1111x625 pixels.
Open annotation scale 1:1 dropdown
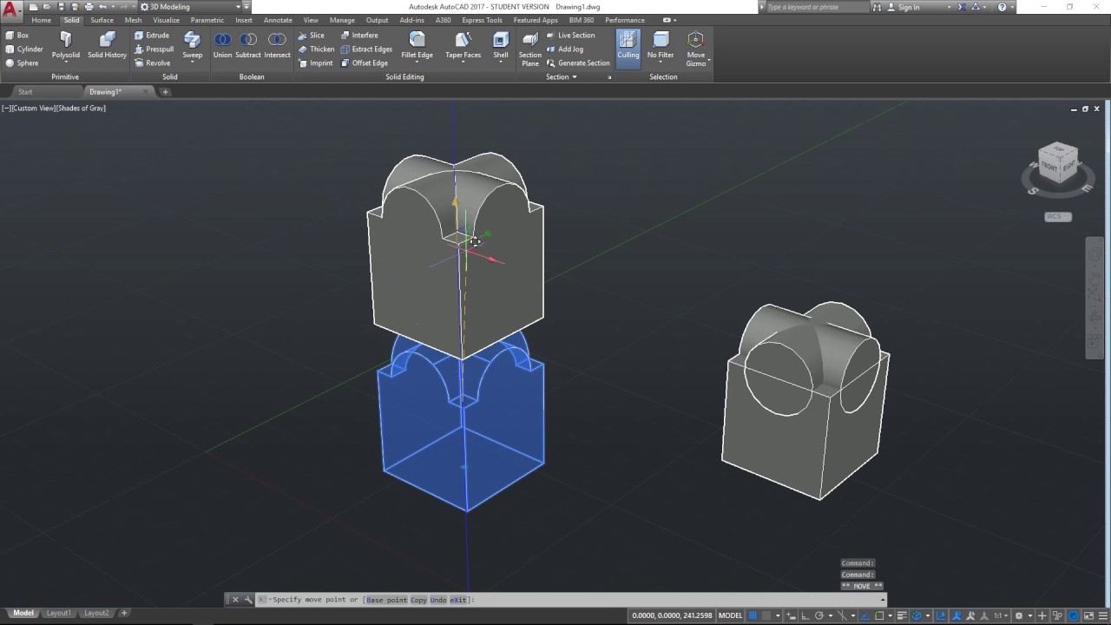point(1001,615)
